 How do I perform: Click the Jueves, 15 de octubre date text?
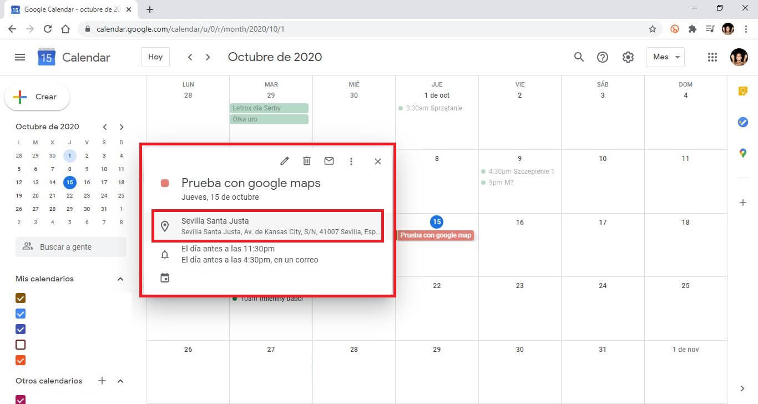coord(220,197)
